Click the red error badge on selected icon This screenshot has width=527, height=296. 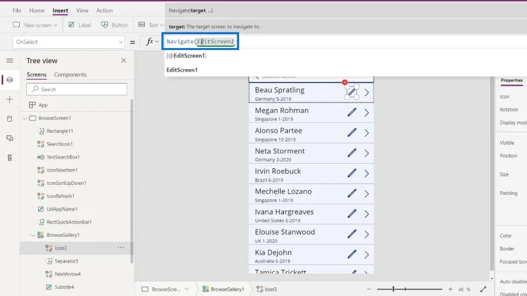click(x=345, y=82)
